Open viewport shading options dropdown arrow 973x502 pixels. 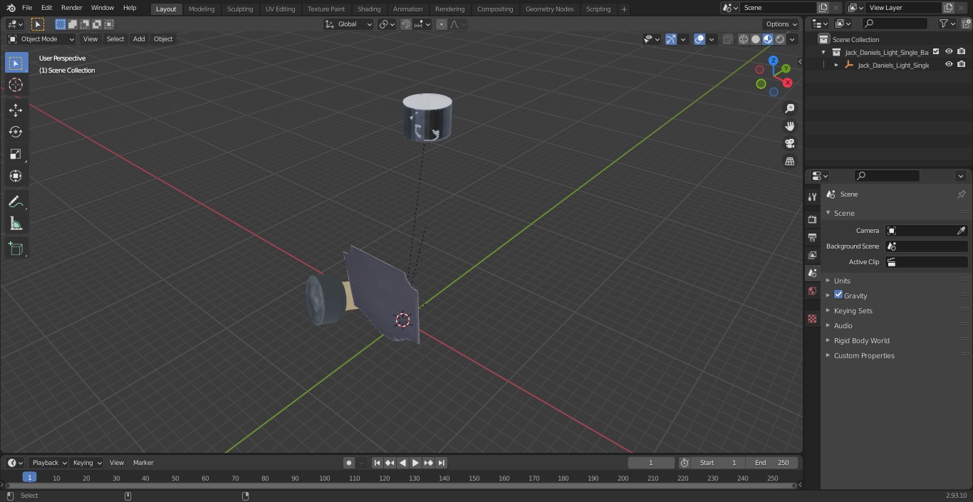pos(792,39)
